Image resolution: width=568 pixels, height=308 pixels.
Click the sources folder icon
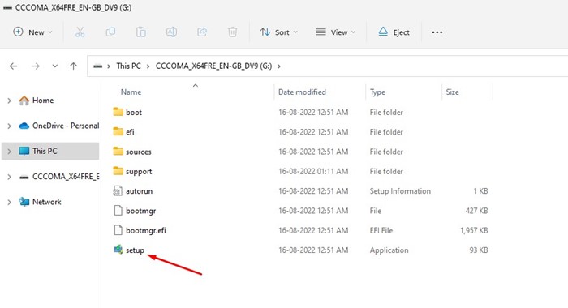118,151
